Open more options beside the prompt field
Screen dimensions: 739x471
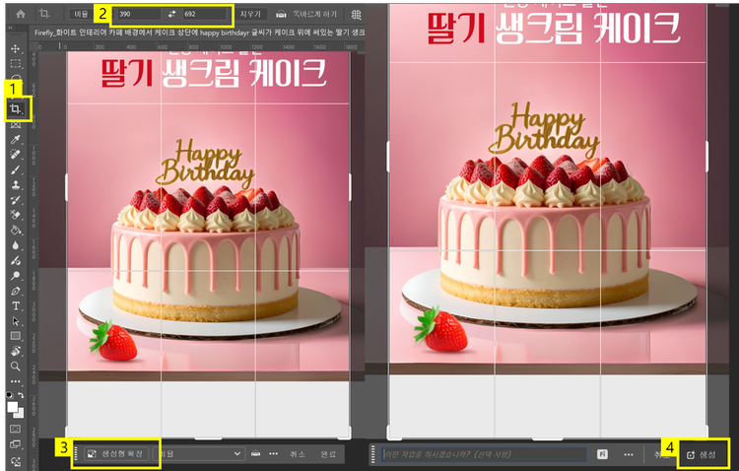(x=629, y=454)
